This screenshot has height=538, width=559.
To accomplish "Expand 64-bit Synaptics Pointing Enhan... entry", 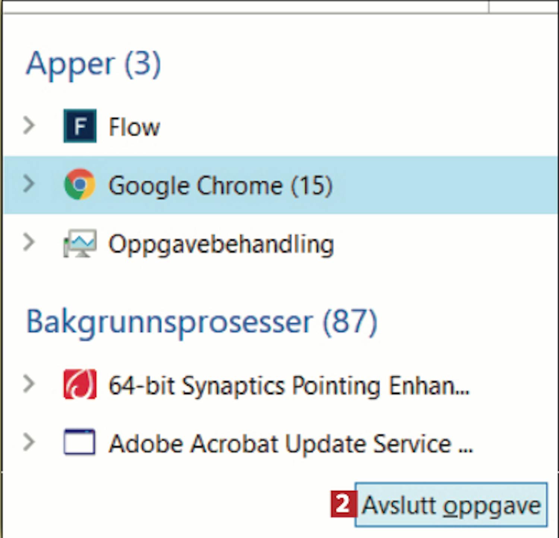I will click(x=29, y=384).
